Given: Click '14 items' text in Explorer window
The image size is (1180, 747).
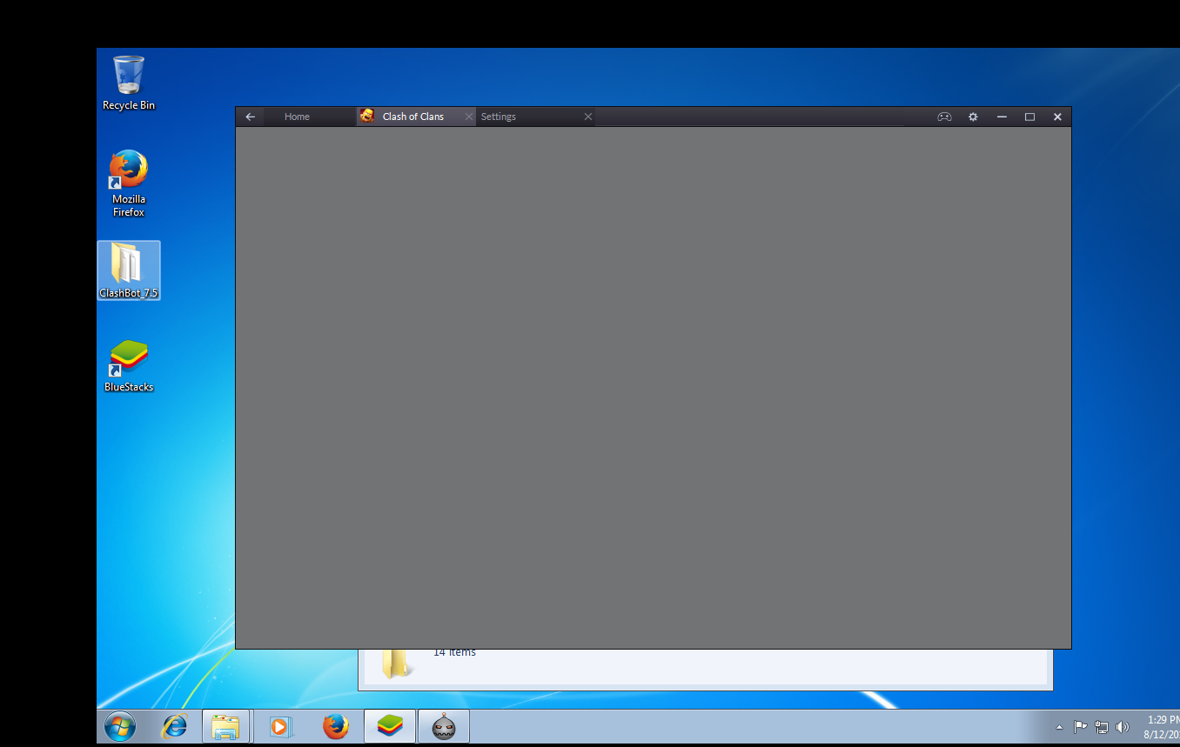Looking at the screenshot, I should point(454,652).
